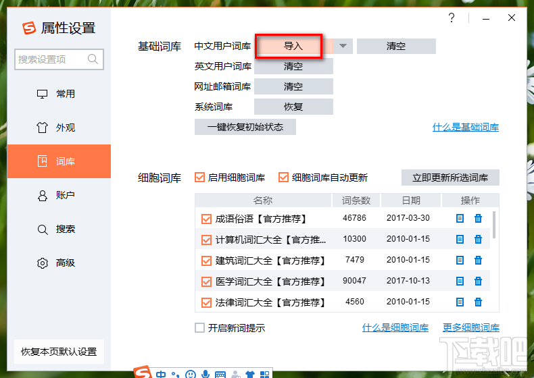Click the 日期 column header

pyautogui.click(x=411, y=200)
